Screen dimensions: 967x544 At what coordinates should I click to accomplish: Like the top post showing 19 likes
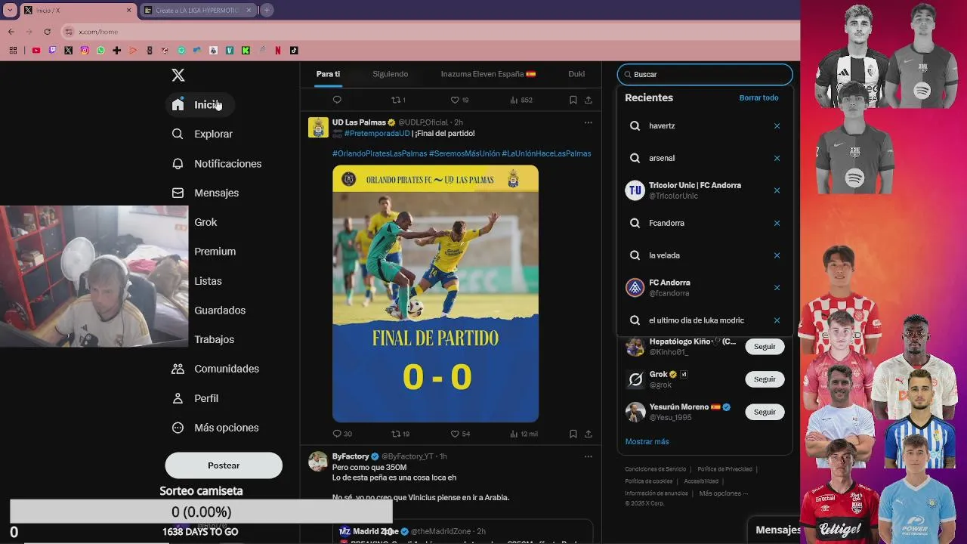[455, 100]
